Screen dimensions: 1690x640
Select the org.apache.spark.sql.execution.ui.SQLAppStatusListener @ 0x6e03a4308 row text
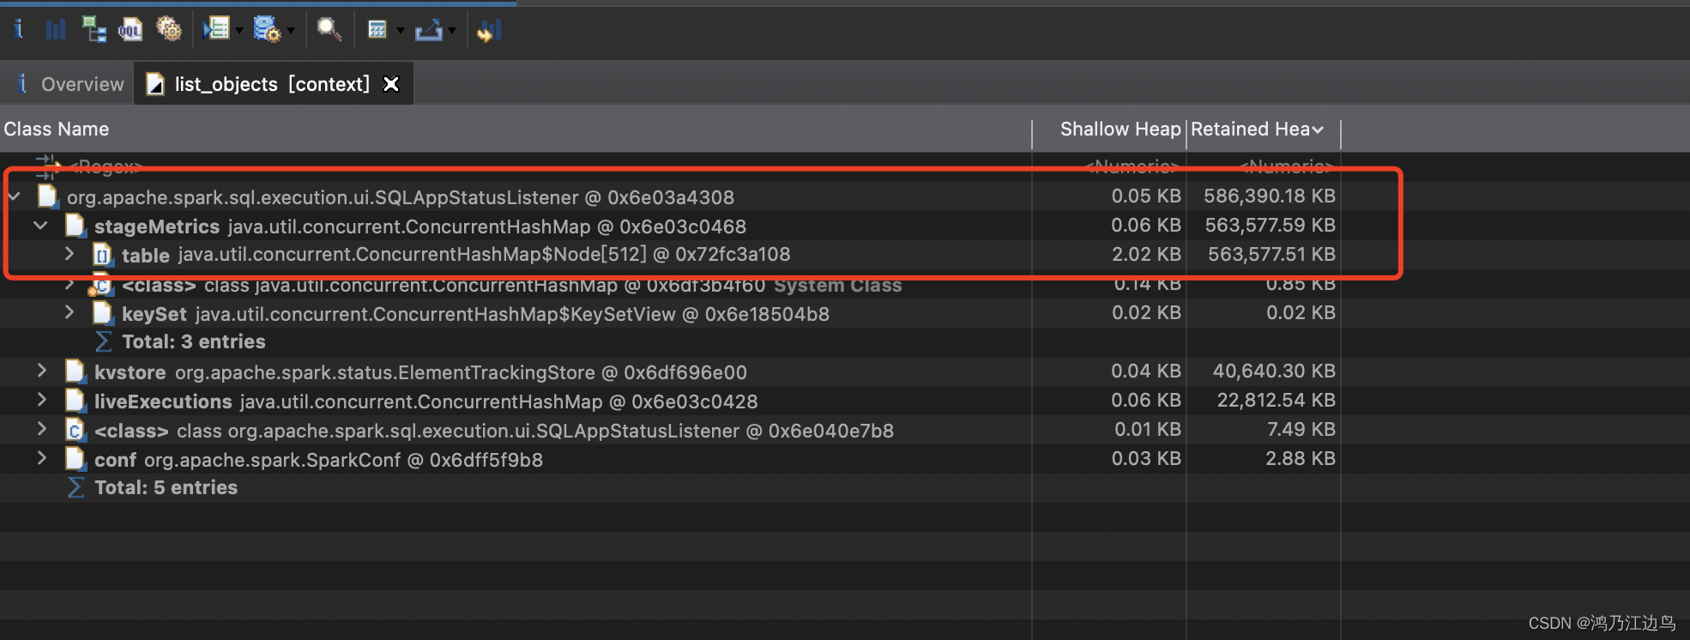pos(401,197)
